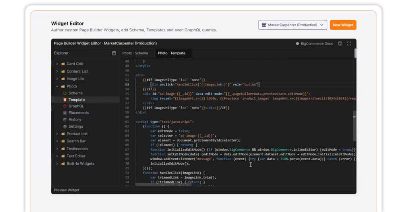Click the store icon in the store selector

click(x=264, y=25)
